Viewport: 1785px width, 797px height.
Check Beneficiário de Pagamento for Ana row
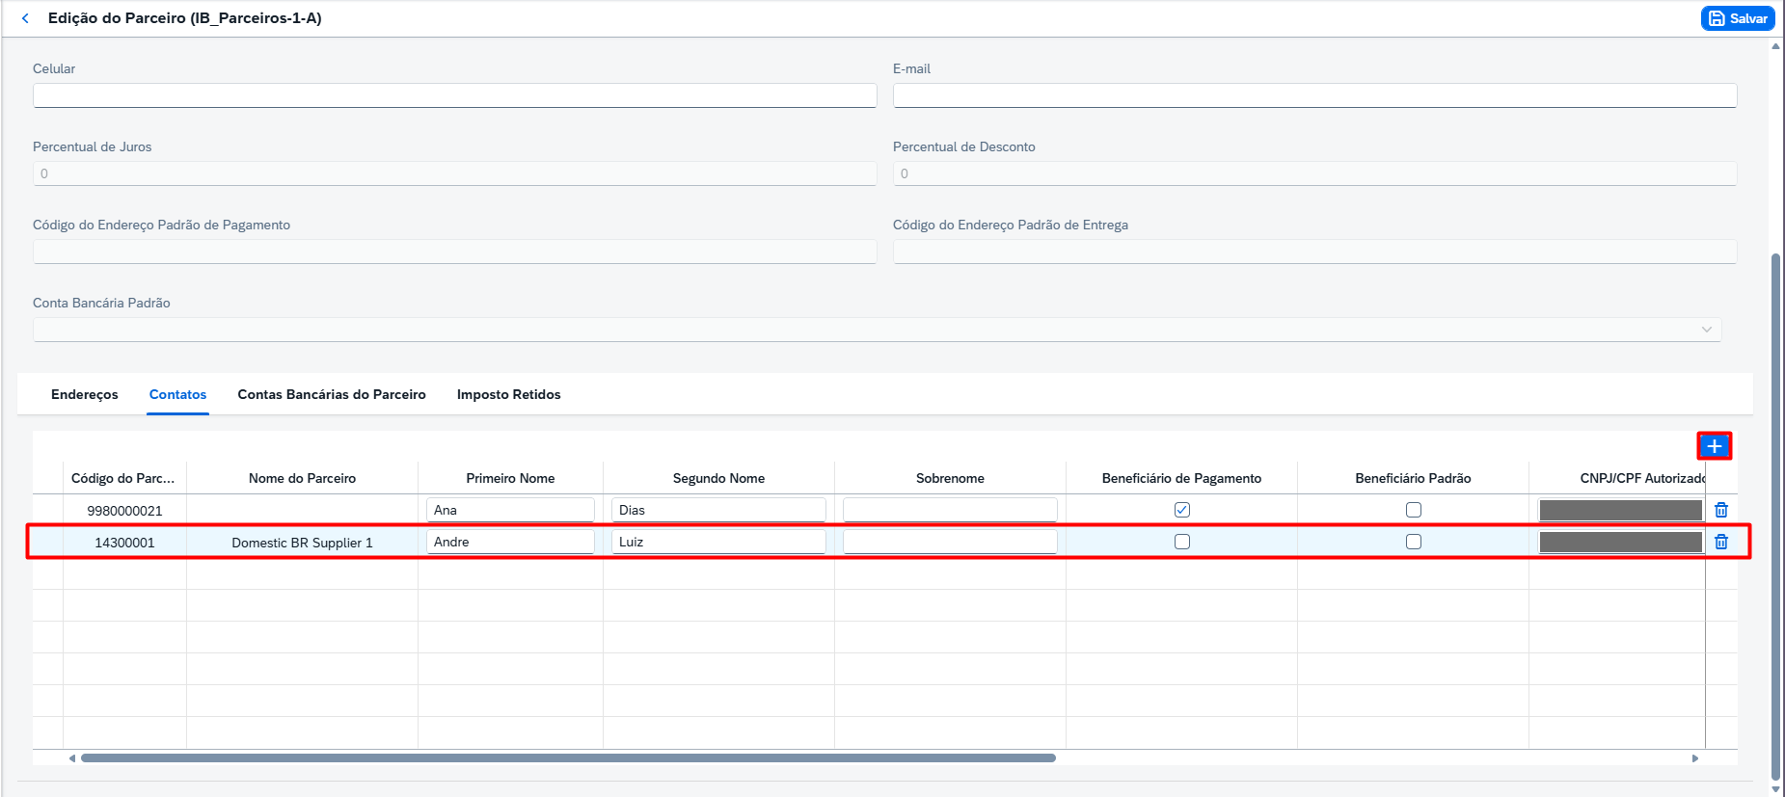[1182, 510]
